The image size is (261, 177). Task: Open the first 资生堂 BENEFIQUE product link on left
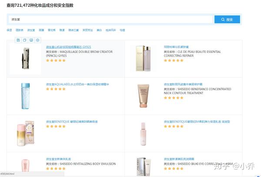(x=72, y=122)
